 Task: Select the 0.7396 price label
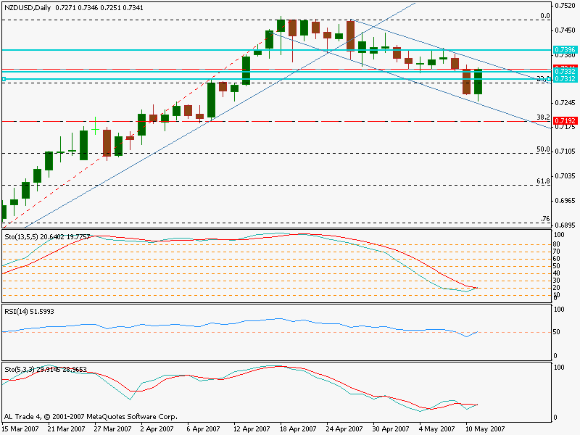point(565,50)
